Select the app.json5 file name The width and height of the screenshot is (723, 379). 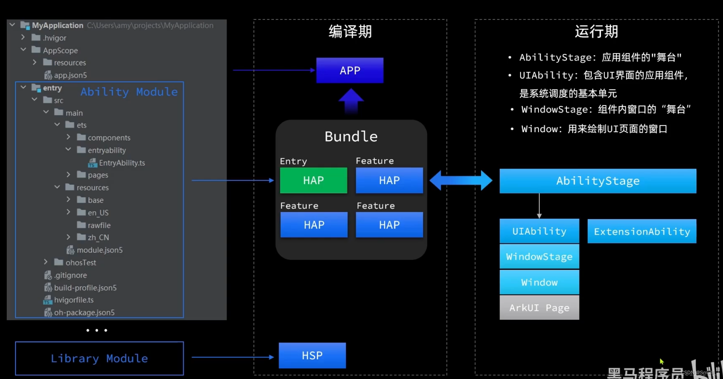[70, 75]
